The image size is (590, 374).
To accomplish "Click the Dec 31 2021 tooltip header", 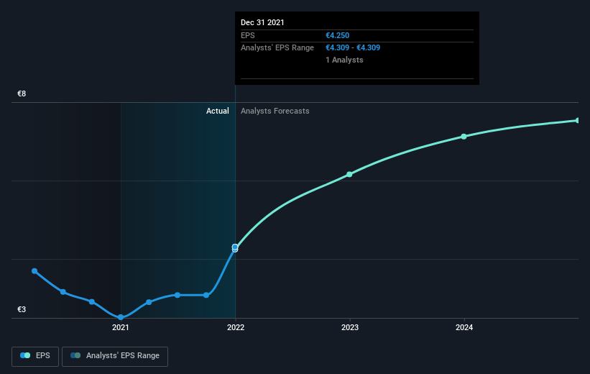I will pos(262,22).
